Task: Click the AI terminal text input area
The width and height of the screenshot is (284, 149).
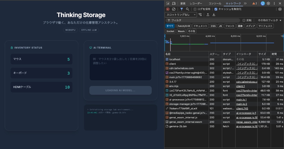Action: (x=120, y=67)
